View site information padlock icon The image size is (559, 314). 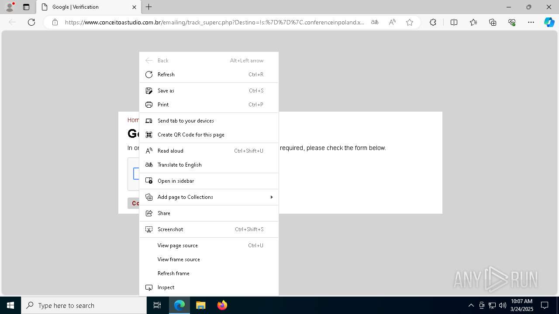(55, 22)
